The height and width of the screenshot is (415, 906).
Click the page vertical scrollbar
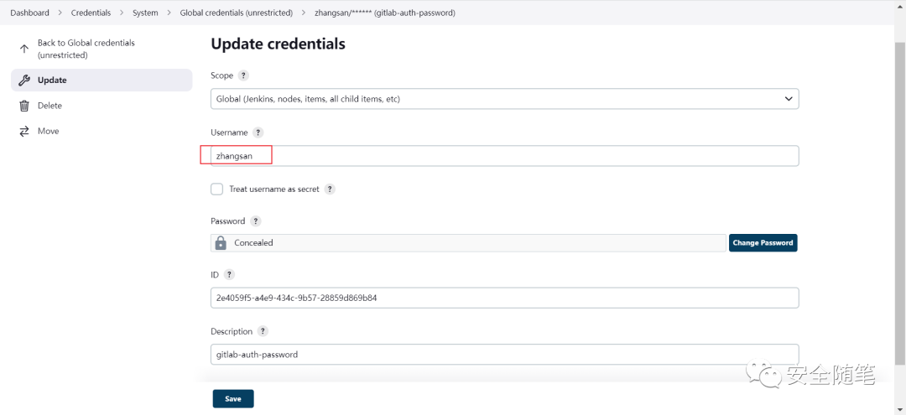point(900,203)
